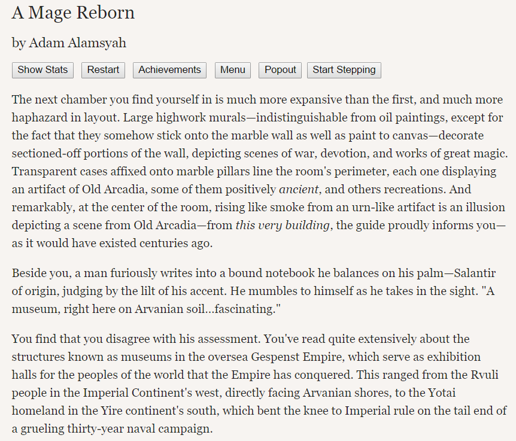Click the italic word ancient

(x=299, y=190)
